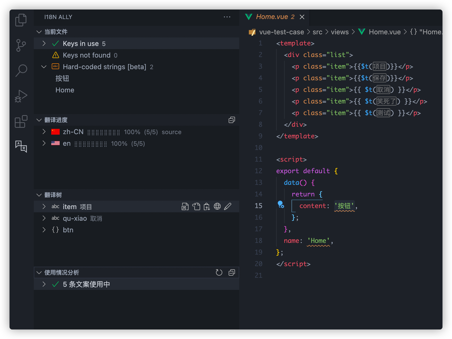
Task: Click the lightbulb quick-fix icon on line 15
Action: click(x=281, y=204)
